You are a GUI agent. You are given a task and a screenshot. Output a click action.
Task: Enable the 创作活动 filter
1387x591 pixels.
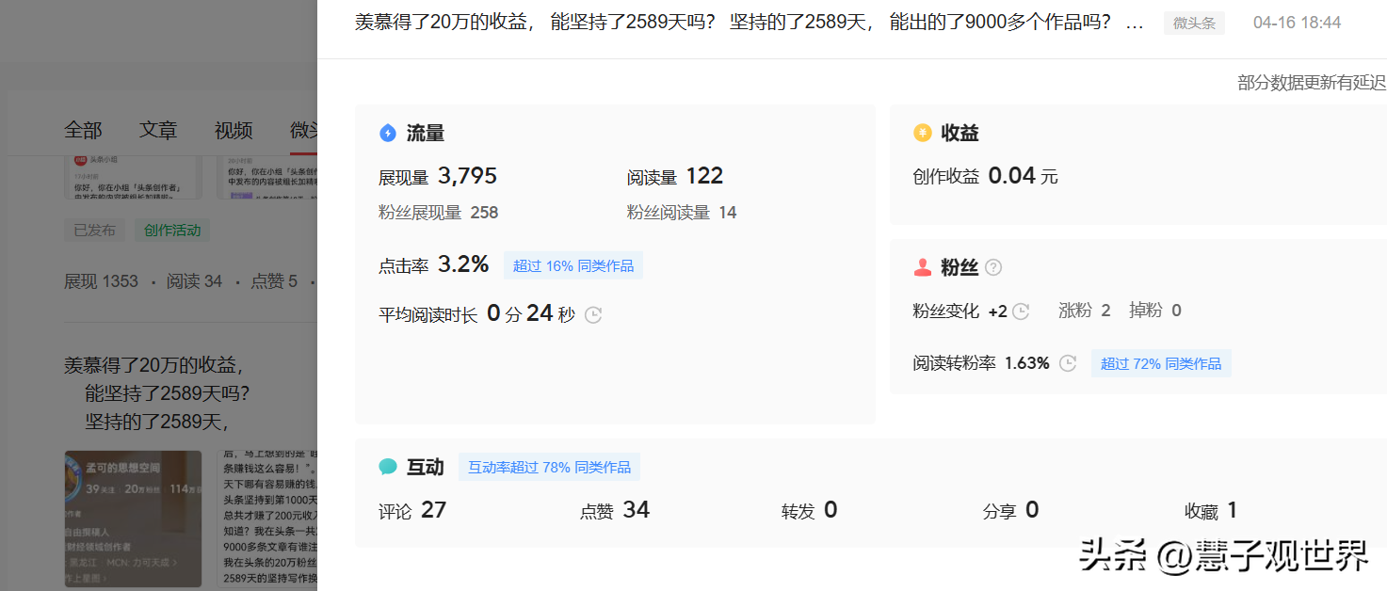click(x=171, y=229)
